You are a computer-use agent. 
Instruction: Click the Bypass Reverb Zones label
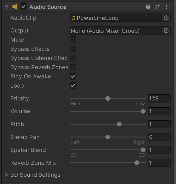(x=39, y=67)
